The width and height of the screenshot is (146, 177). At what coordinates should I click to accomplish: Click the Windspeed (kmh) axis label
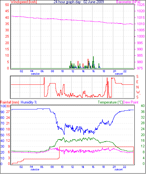tap(24, 2)
